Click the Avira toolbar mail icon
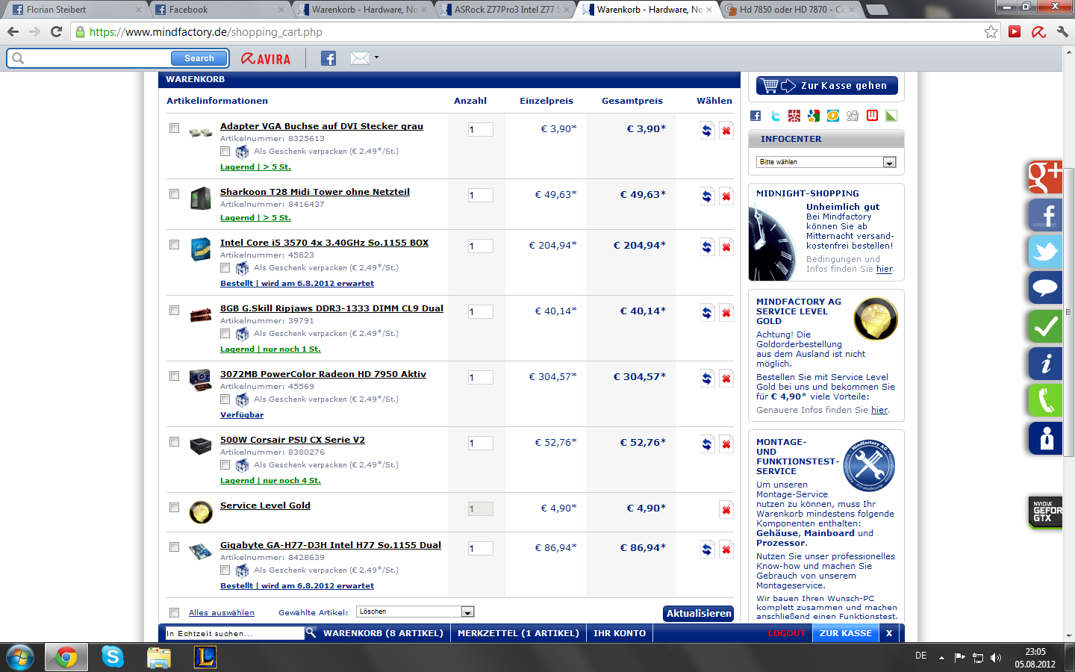This screenshot has height=672, width=1075. [360, 58]
